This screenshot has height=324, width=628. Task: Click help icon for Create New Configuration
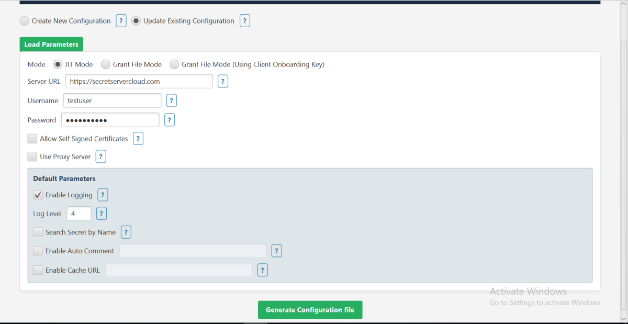coord(121,21)
